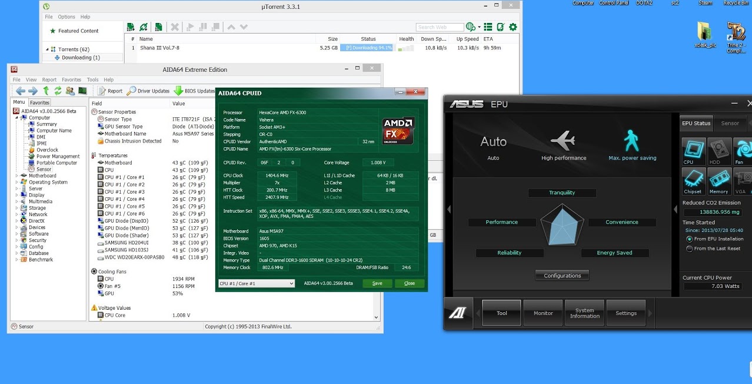The height and width of the screenshot is (384, 752).
Task: Select Max. power saving walking mode in EPU
Action: point(632,146)
